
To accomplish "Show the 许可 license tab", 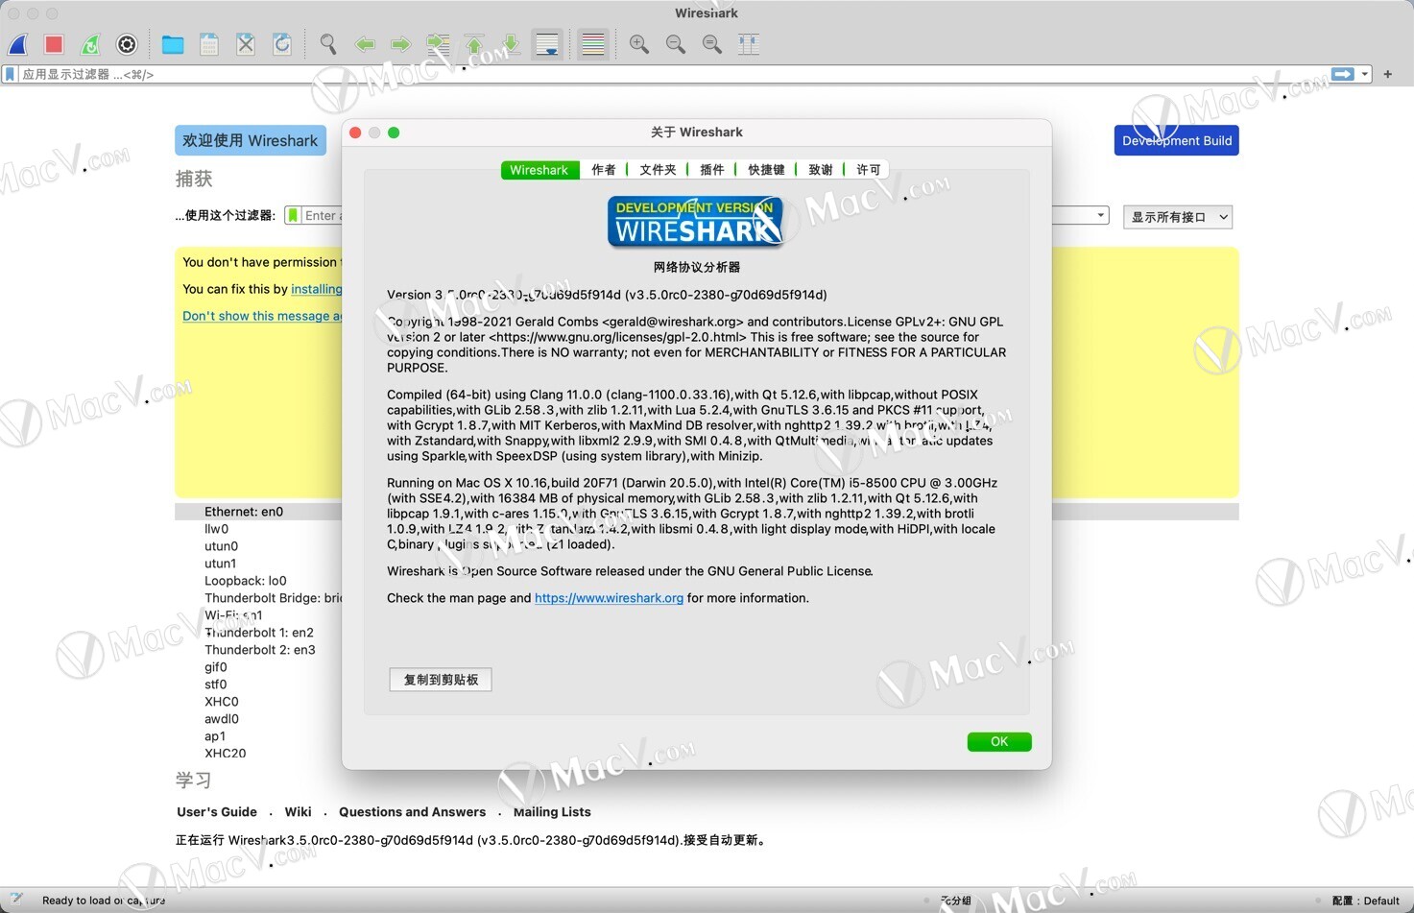I will point(869,170).
